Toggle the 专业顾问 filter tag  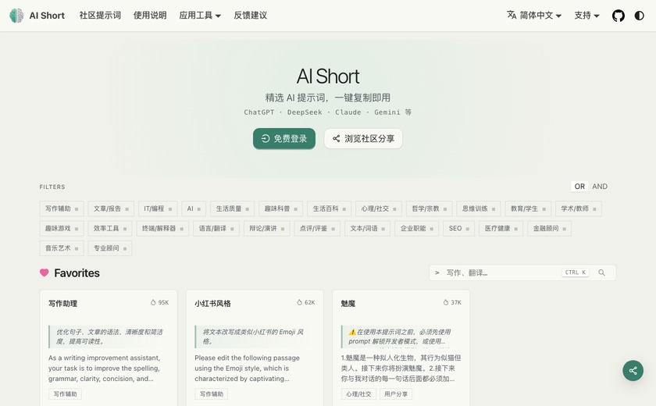pos(110,248)
